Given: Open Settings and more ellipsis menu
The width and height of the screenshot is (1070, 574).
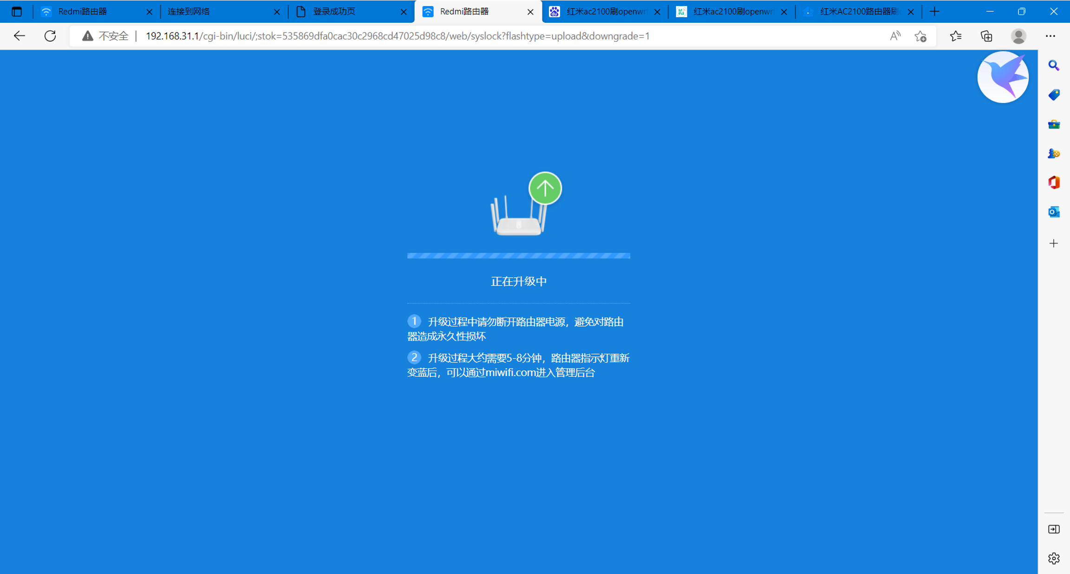Looking at the screenshot, I should [1050, 36].
